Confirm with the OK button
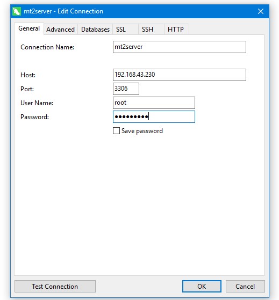 (202, 287)
